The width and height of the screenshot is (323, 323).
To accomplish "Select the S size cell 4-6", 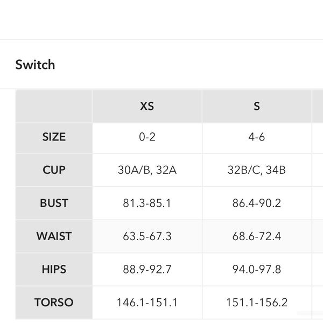I will pos(257,137).
